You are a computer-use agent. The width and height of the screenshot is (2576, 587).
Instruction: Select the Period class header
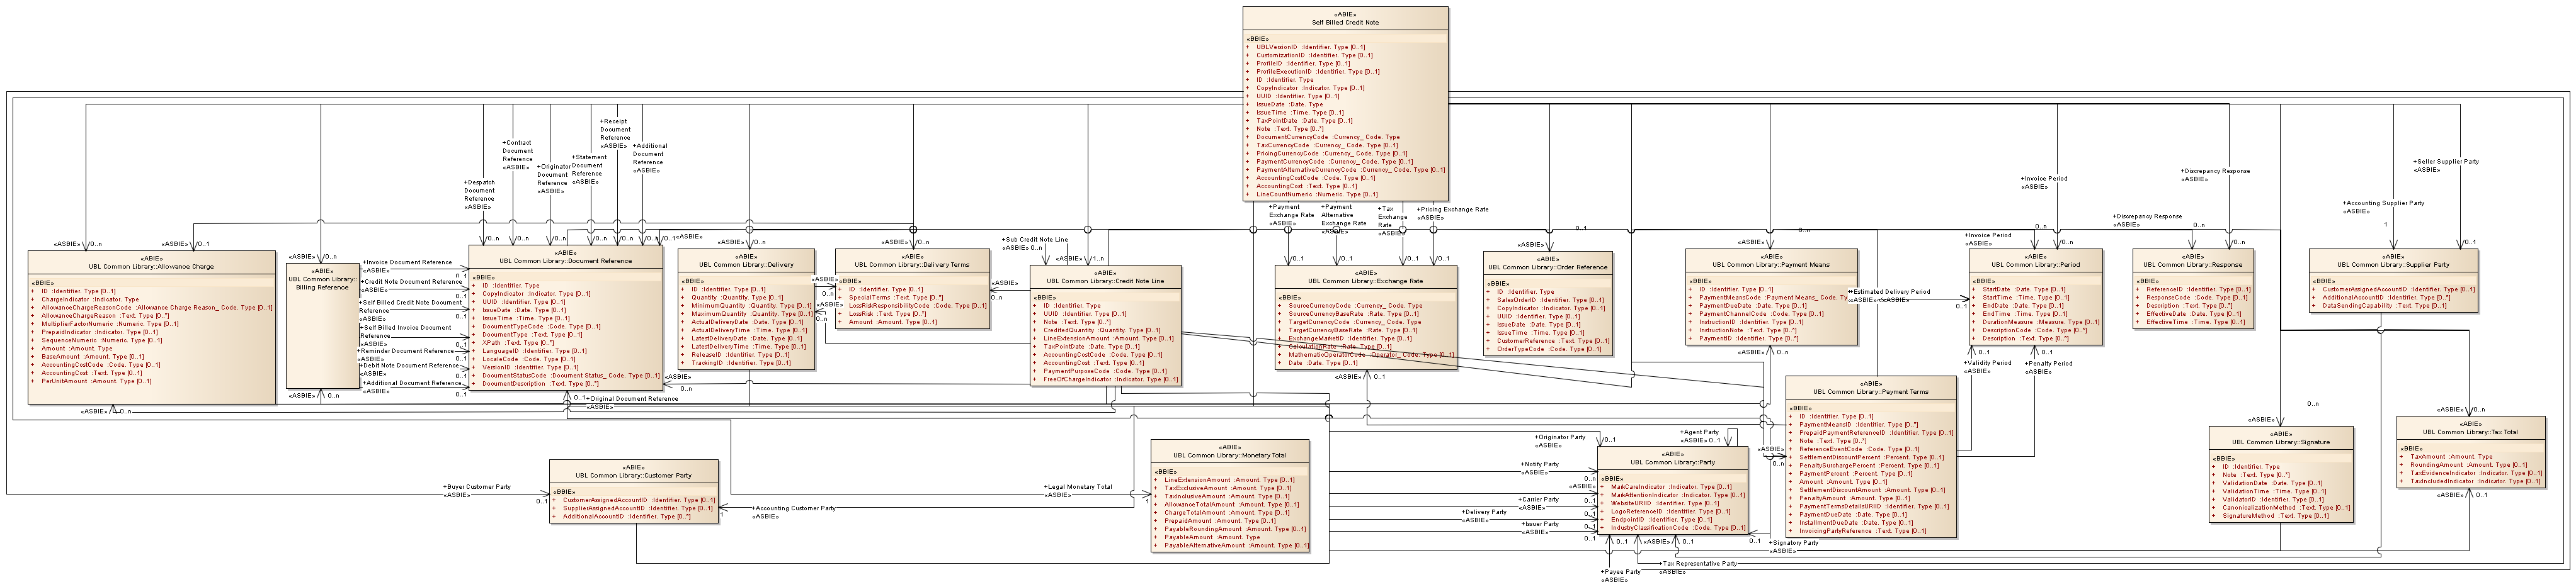click(2035, 264)
